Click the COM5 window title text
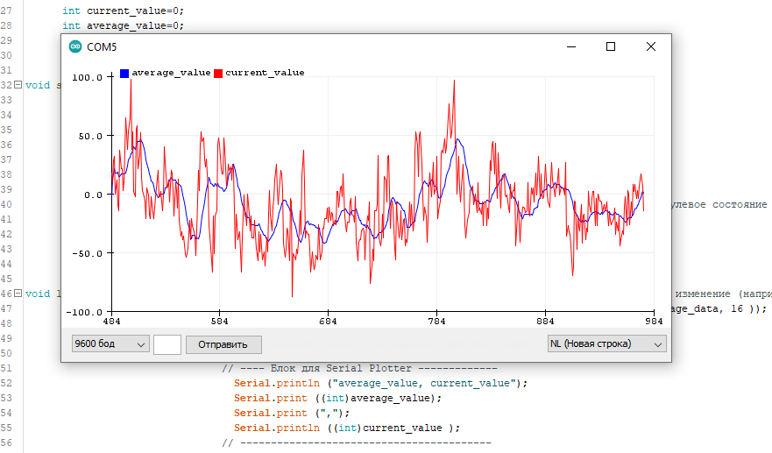Viewport: 772px width, 453px height. [x=102, y=47]
